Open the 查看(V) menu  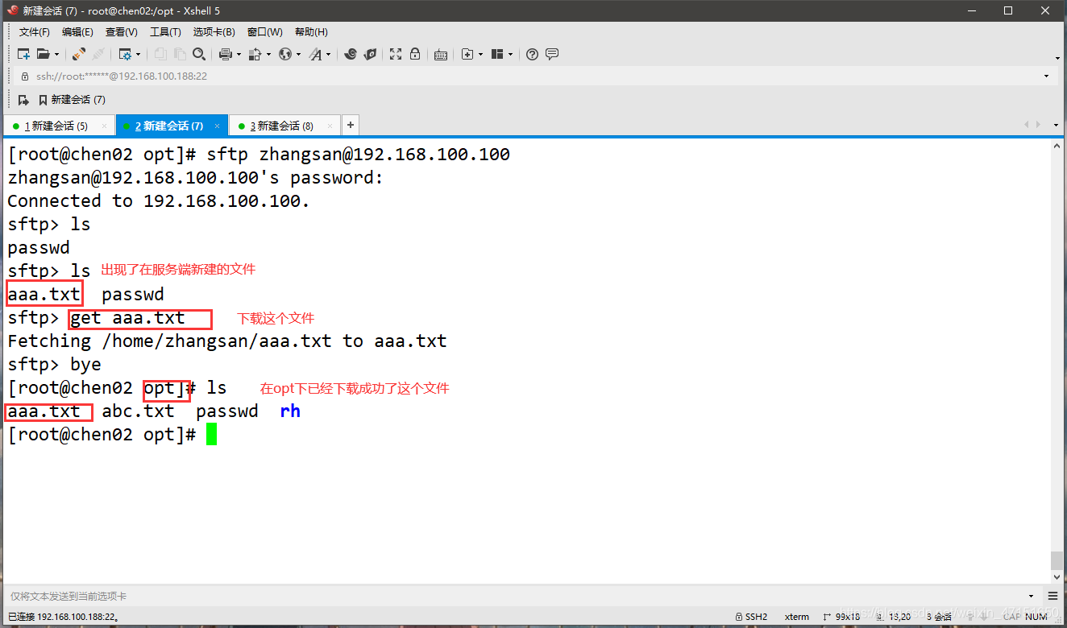(x=122, y=32)
